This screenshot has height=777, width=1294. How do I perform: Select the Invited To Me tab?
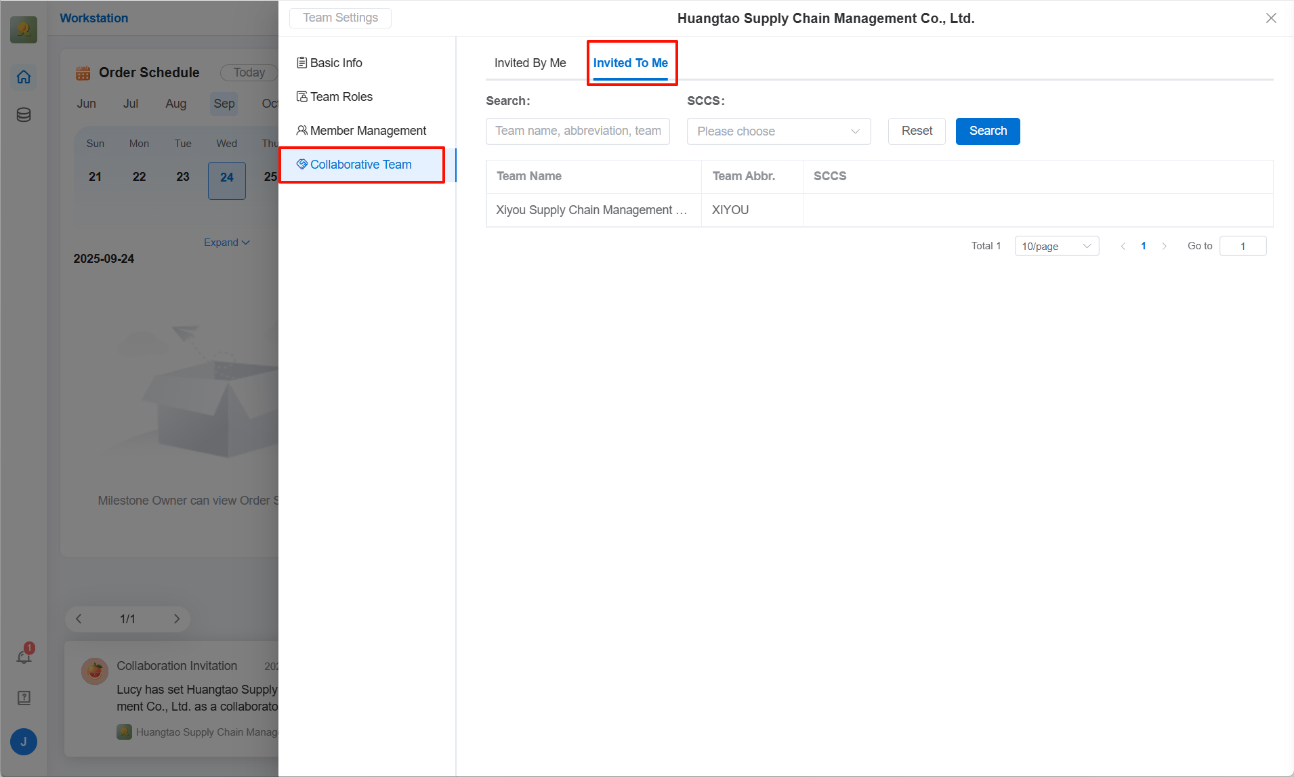pyautogui.click(x=630, y=63)
